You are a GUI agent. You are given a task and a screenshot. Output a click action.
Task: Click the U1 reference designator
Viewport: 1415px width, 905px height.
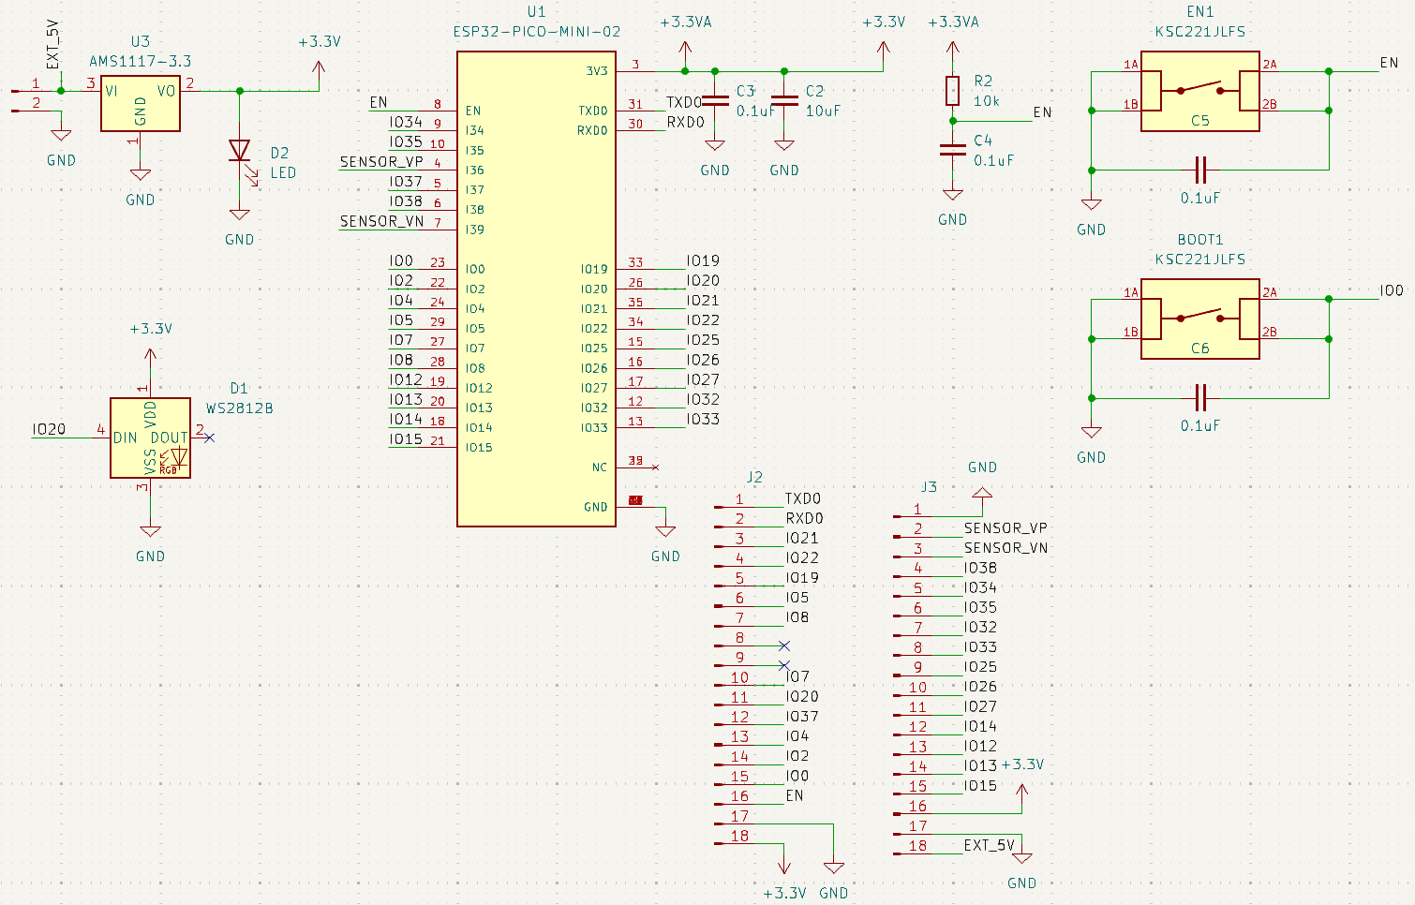tap(536, 11)
